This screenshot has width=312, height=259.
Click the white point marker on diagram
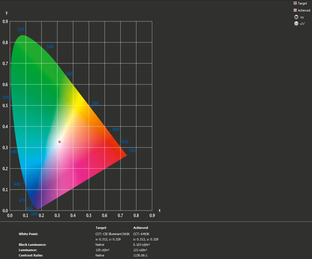pos(60,142)
